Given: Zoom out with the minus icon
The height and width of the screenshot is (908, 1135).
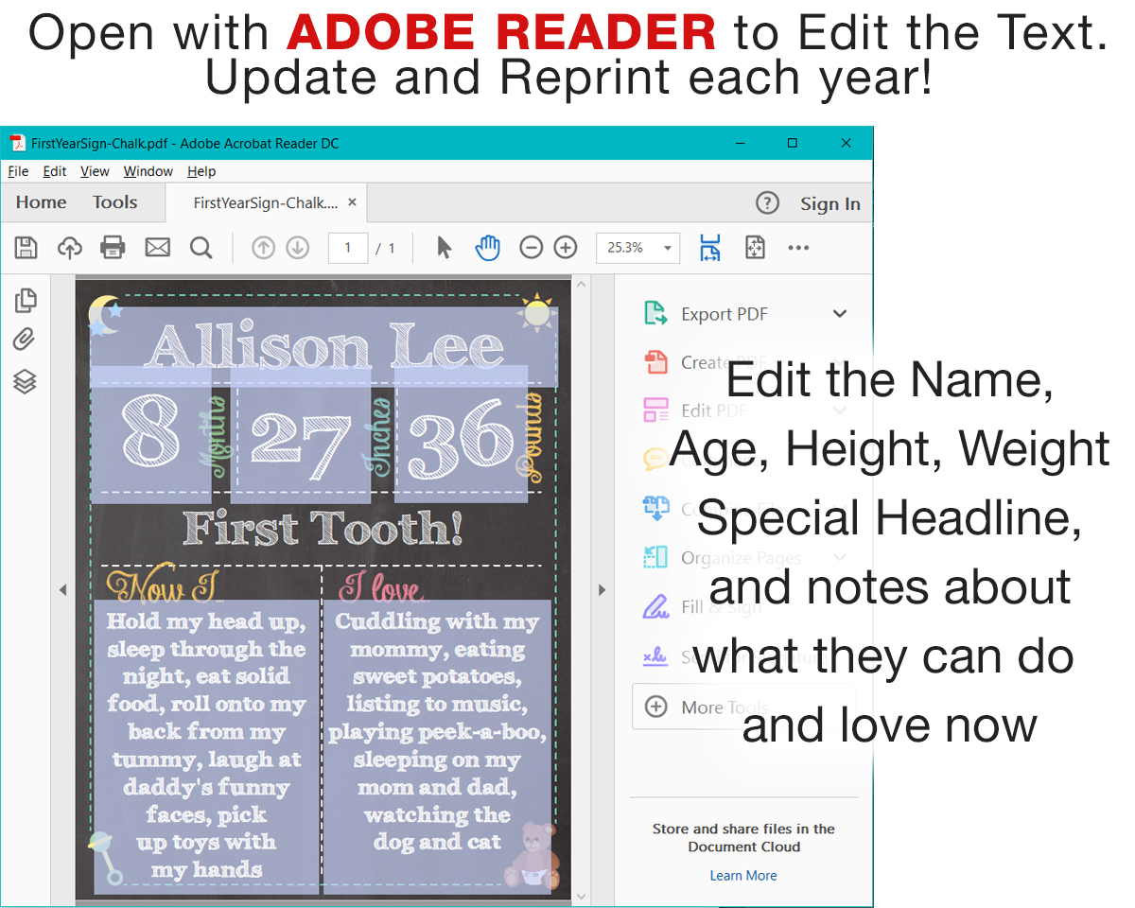Looking at the screenshot, I should coord(532,248).
